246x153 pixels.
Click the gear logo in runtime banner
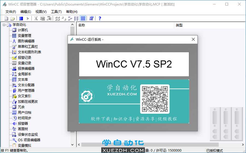pos(87,96)
